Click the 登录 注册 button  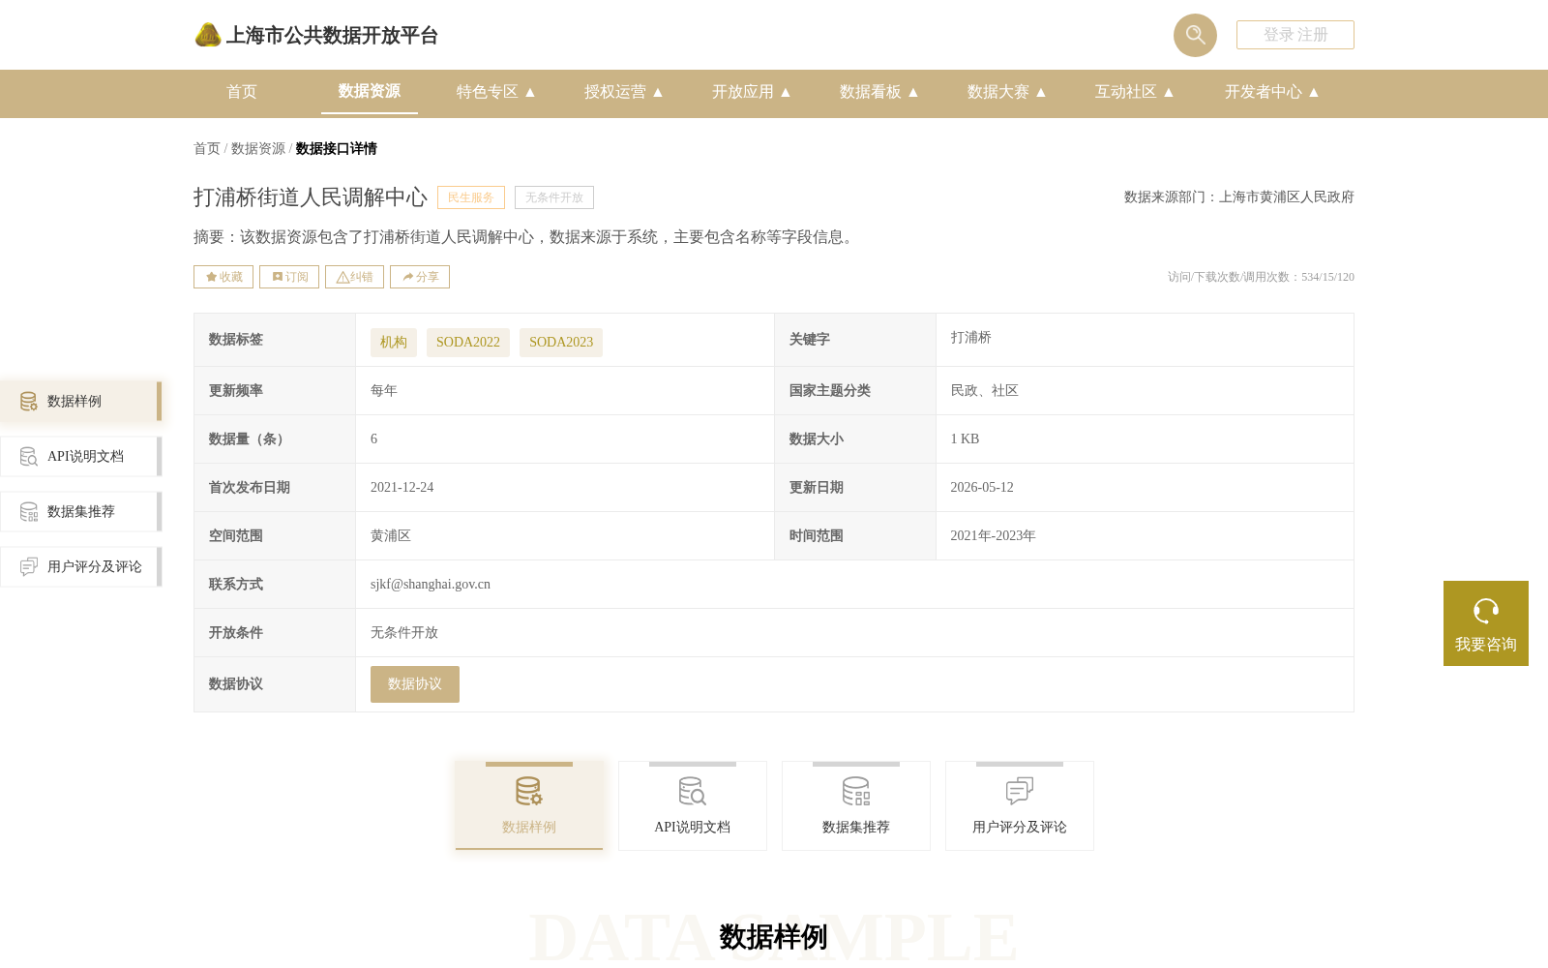(1295, 35)
